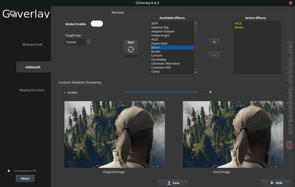Image resolution: width=295 pixels, height=187 pixels.
Task: Select AmbientLight effect
Action: pos(172,35)
